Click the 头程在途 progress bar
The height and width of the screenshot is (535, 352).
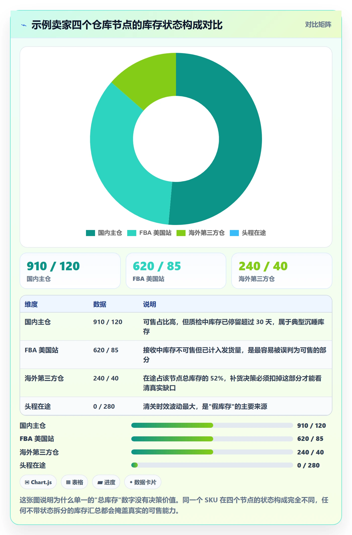tap(212, 465)
